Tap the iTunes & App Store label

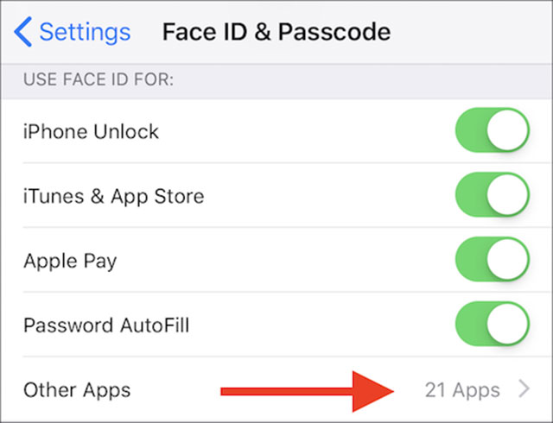coord(113,197)
